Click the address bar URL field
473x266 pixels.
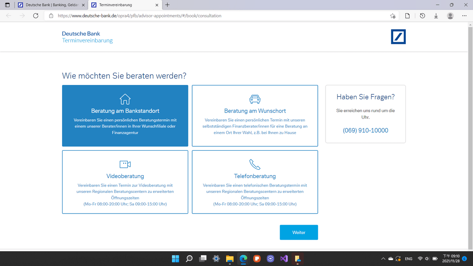(222, 16)
